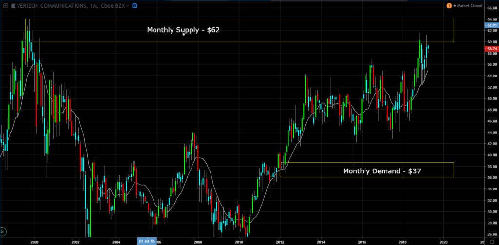Screen dimensions: 499x245
Task: Click the red 58.74 last price label
Action: (x=491, y=49)
